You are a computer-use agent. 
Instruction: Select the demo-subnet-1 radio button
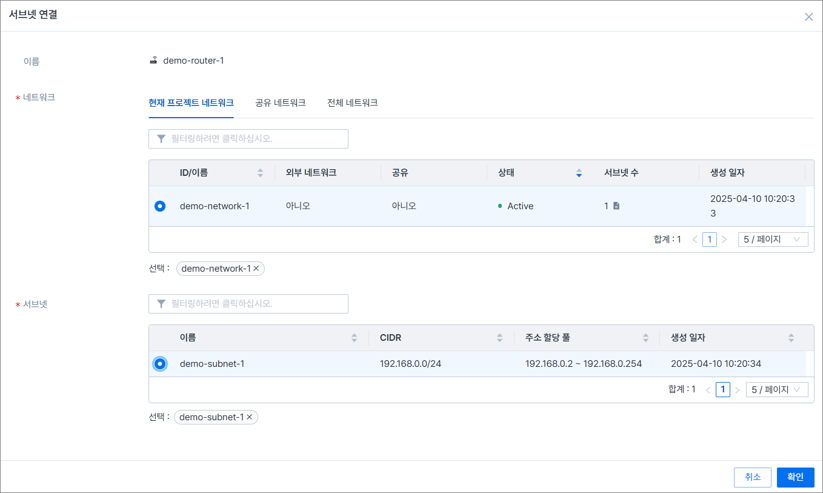coord(160,364)
